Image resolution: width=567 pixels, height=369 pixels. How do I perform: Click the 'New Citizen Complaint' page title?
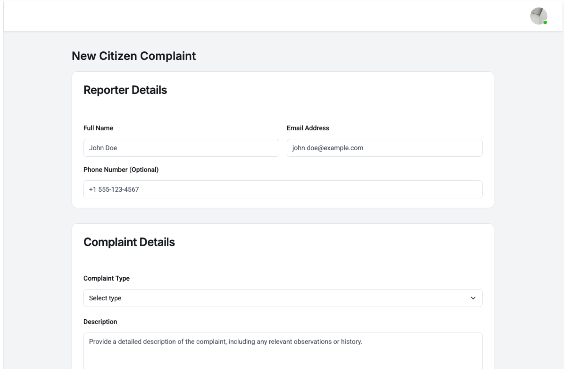click(x=133, y=56)
